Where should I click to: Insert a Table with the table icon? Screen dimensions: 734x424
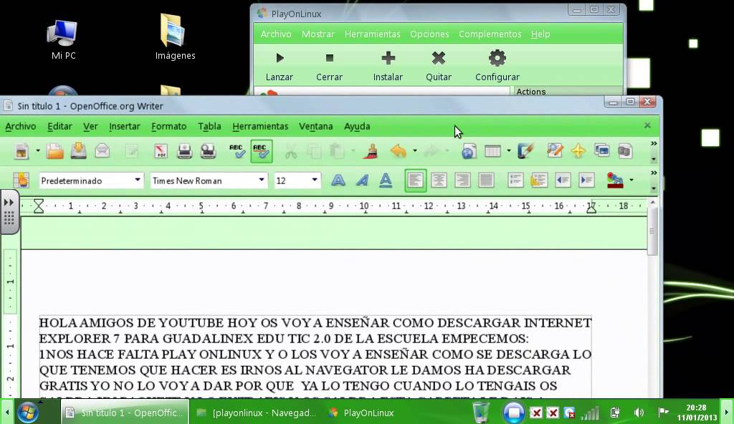point(492,151)
